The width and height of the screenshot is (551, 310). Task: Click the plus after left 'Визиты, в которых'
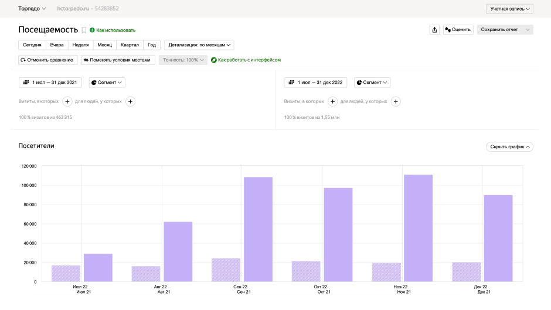[67, 101]
